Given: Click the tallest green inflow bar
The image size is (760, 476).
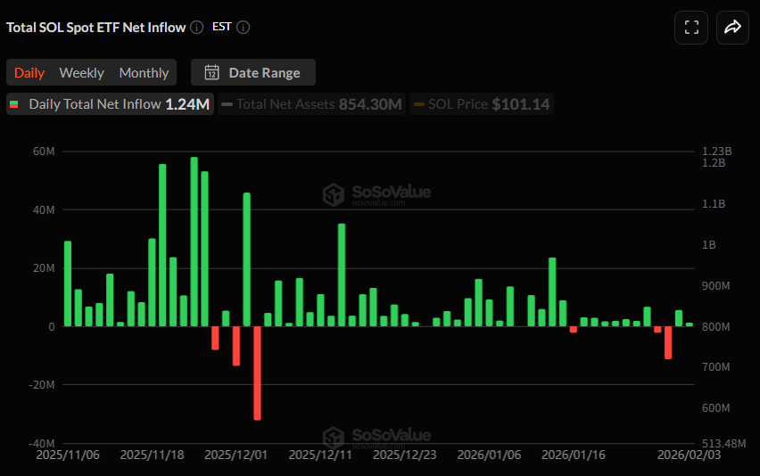Looking at the screenshot, I should coord(194,241).
